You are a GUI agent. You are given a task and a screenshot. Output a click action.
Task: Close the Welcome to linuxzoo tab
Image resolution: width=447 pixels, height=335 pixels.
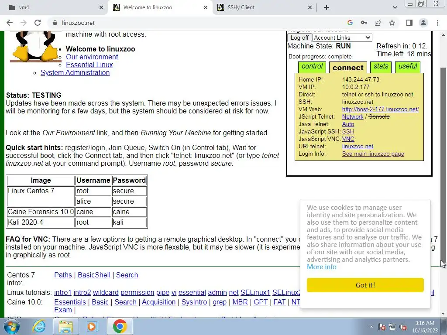[x=206, y=7]
